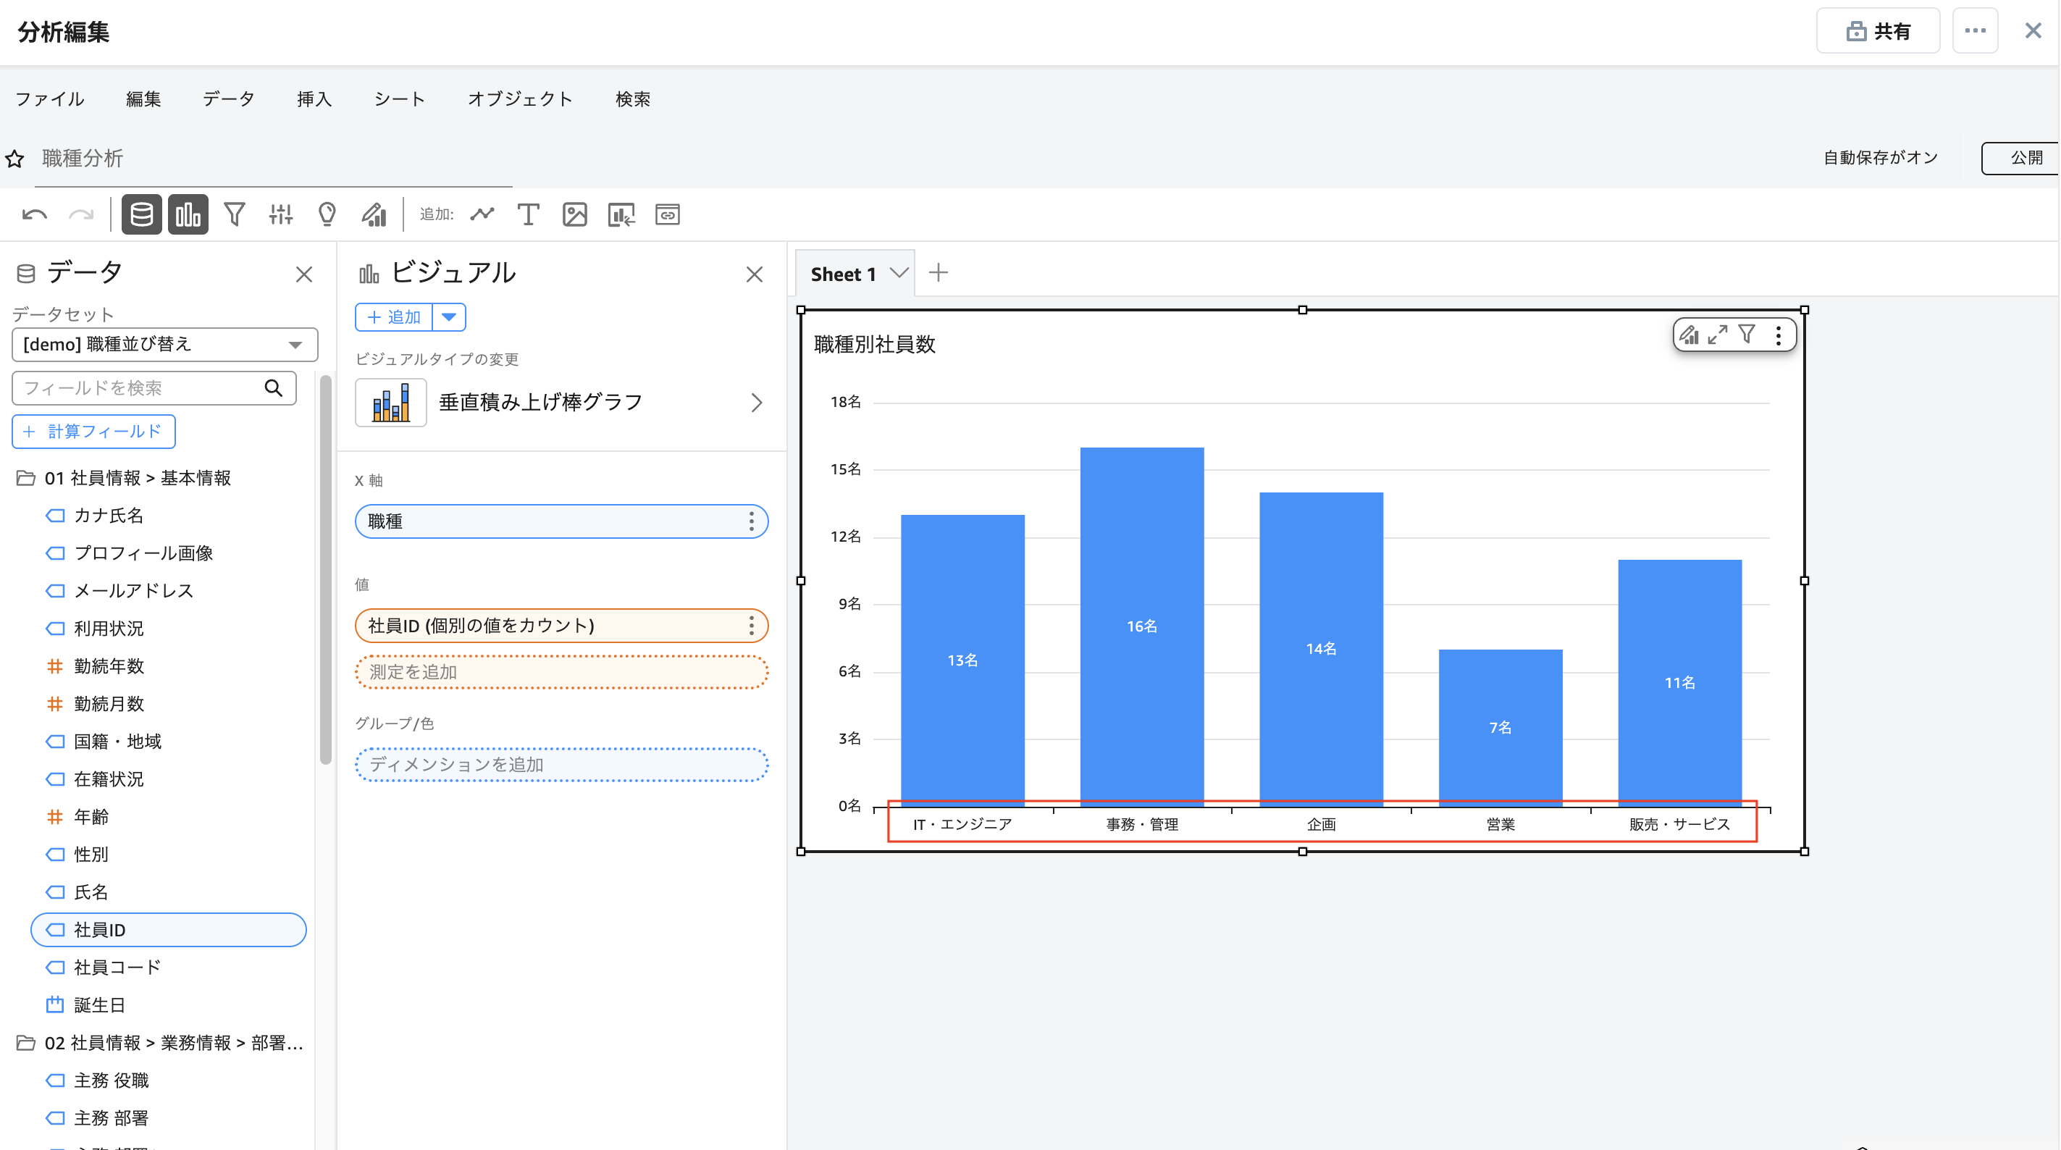Viewport: 2061px width, 1150px height.
Task: Open the insights lightbulb icon
Action: (327, 214)
